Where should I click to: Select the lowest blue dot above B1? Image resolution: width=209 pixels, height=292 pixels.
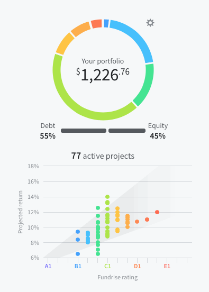tap(78, 254)
